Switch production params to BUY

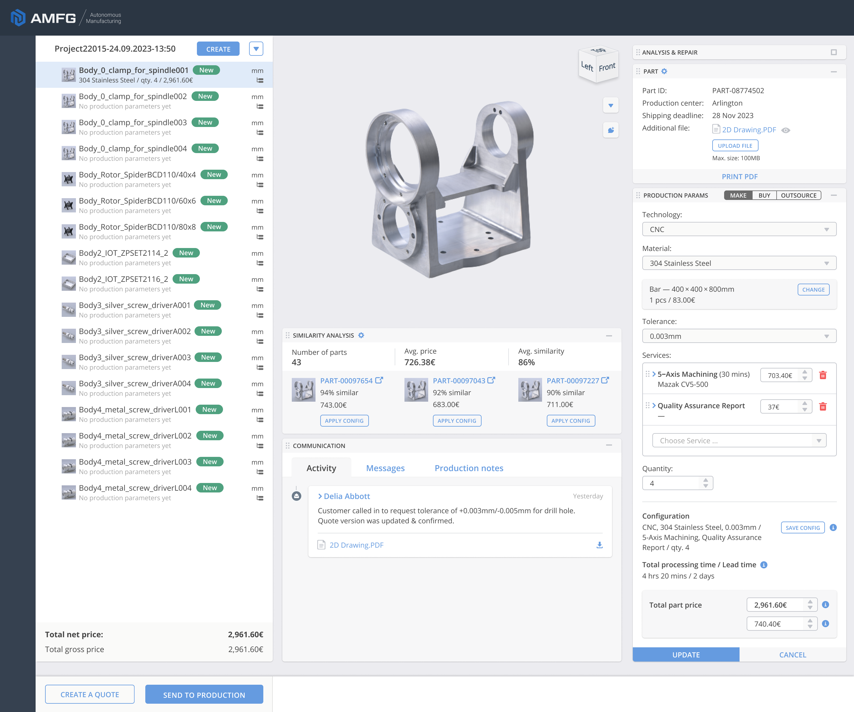[764, 195]
